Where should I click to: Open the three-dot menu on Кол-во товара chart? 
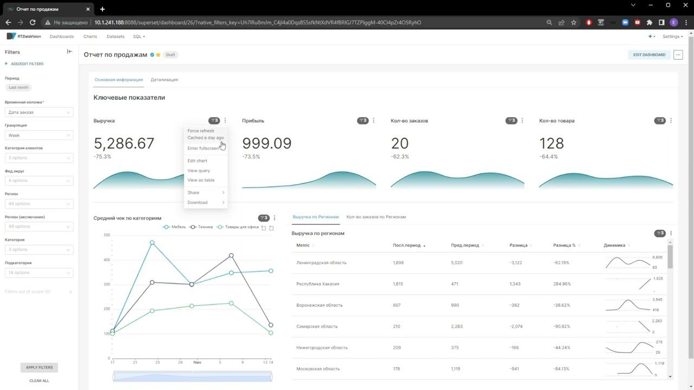[x=671, y=121]
